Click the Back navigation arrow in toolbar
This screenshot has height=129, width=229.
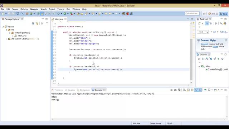coord(110,14)
